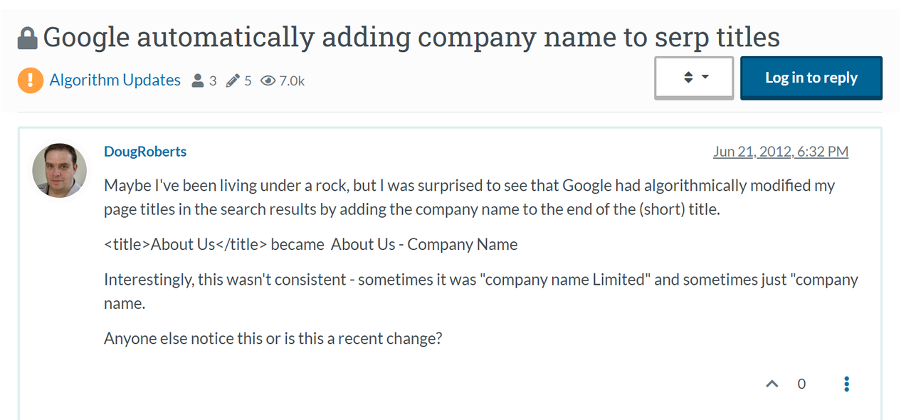The height and width of the screenshot is (420, 911).
Task: Click the posters count person icon
Action: pos(198,81)
